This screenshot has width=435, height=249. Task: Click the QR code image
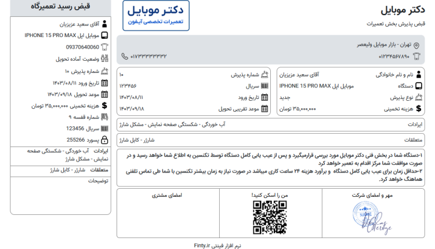[270, 218]
